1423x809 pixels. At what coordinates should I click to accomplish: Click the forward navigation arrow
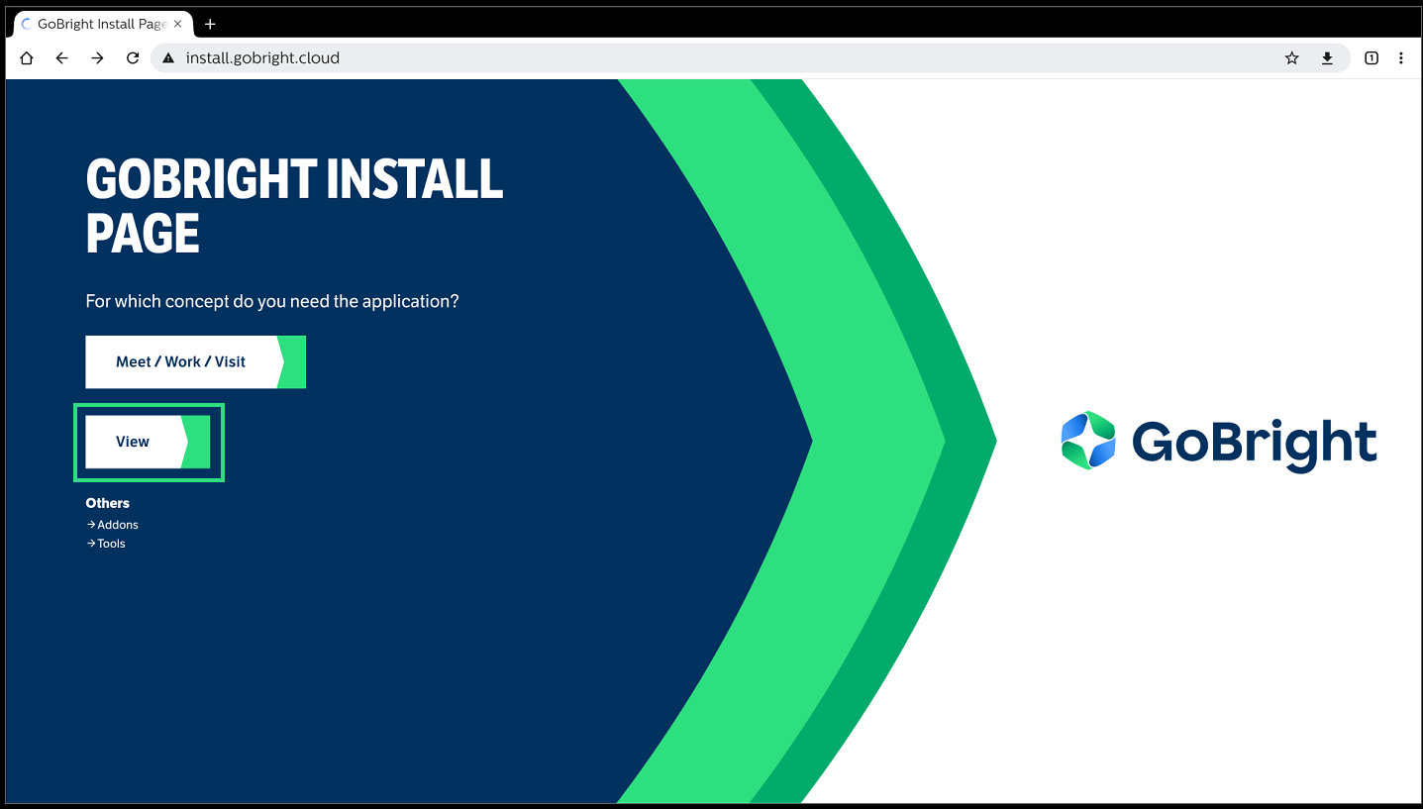pos(97,58)
